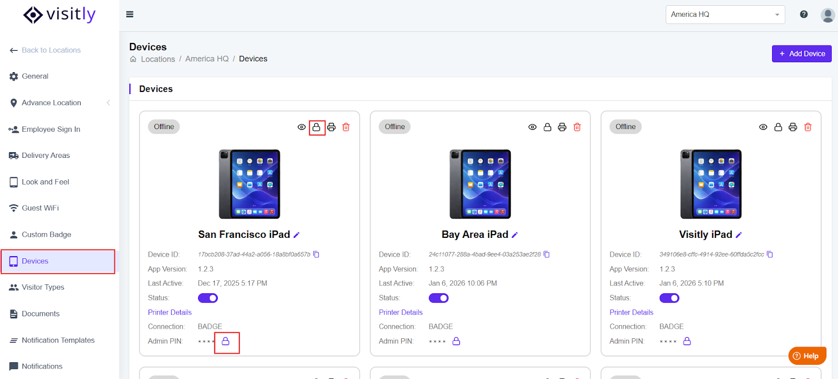The width and height of the screenshot is (838, 379).
Task: Click Offline badge on Bay Area iPad
Action: click(x=395, y=127)
